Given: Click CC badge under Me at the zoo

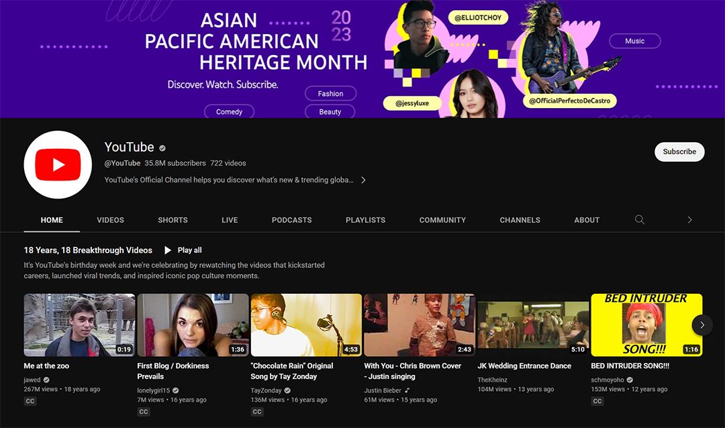Looking at the screenshot, I should 30,401.
